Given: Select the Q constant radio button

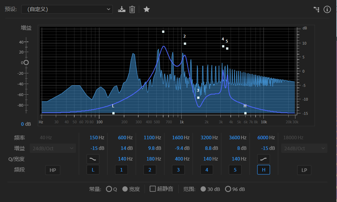Looking at the screenshot, I should pyautogui.click(x=109, y=189).
